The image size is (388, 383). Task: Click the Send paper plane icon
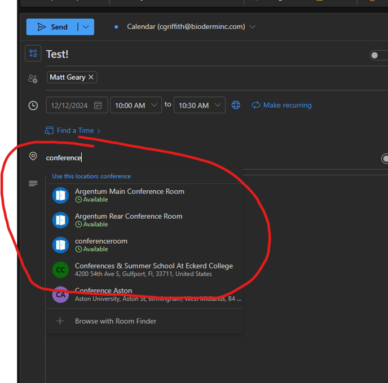point(42,27)
